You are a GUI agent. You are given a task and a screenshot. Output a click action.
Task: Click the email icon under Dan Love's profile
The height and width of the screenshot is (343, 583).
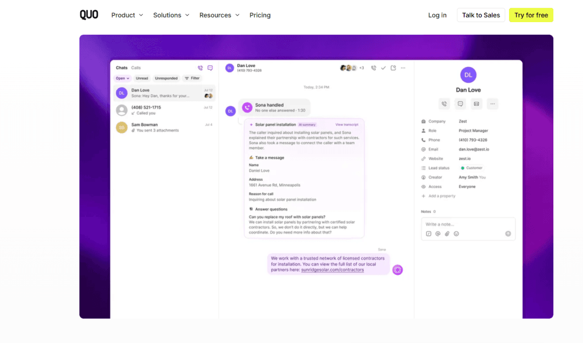tap(477, 103)
